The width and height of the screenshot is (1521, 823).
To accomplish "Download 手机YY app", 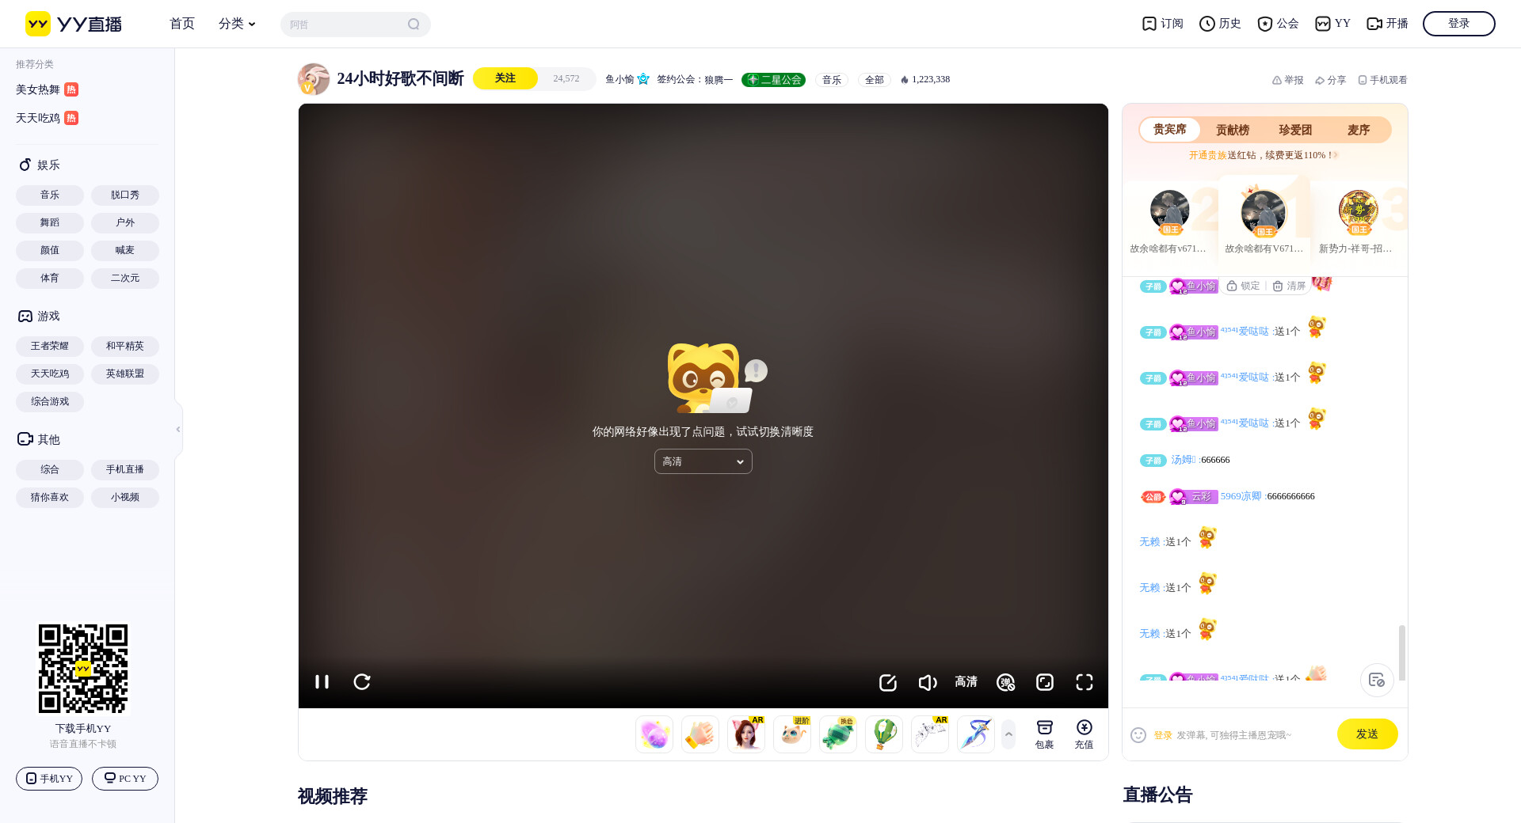I will pyautogui.click(x=49, y=779).
